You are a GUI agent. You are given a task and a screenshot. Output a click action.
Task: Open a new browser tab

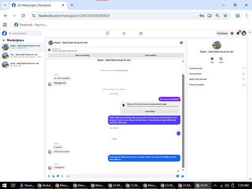pos(72,5)
